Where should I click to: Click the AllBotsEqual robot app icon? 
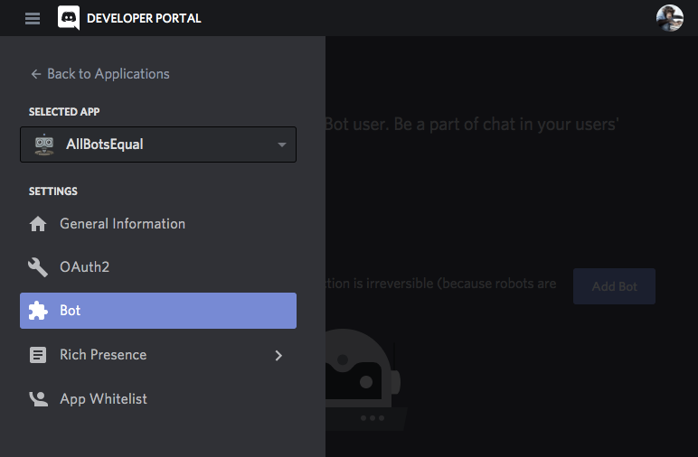[43, 145]
